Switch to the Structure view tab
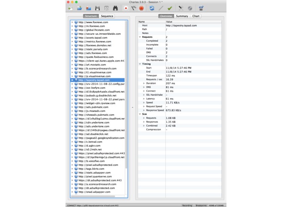 [91, 16]
